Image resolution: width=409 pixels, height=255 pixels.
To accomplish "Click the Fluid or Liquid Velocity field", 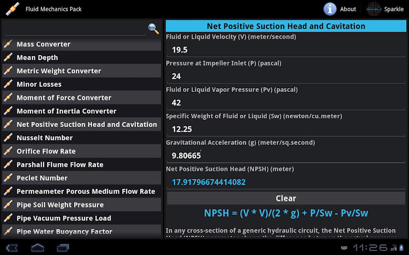I will [286, 49].
